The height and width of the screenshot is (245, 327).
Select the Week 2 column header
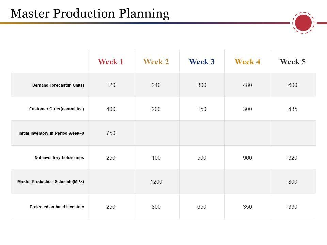coord(156,62)
